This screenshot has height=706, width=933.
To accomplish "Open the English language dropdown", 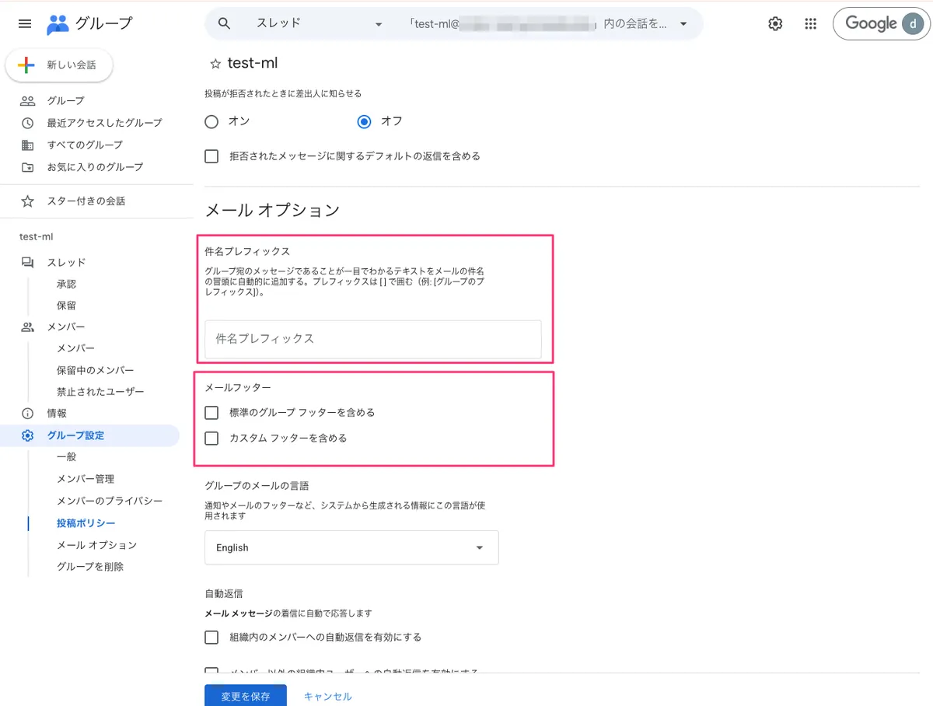I will (351, 547).
